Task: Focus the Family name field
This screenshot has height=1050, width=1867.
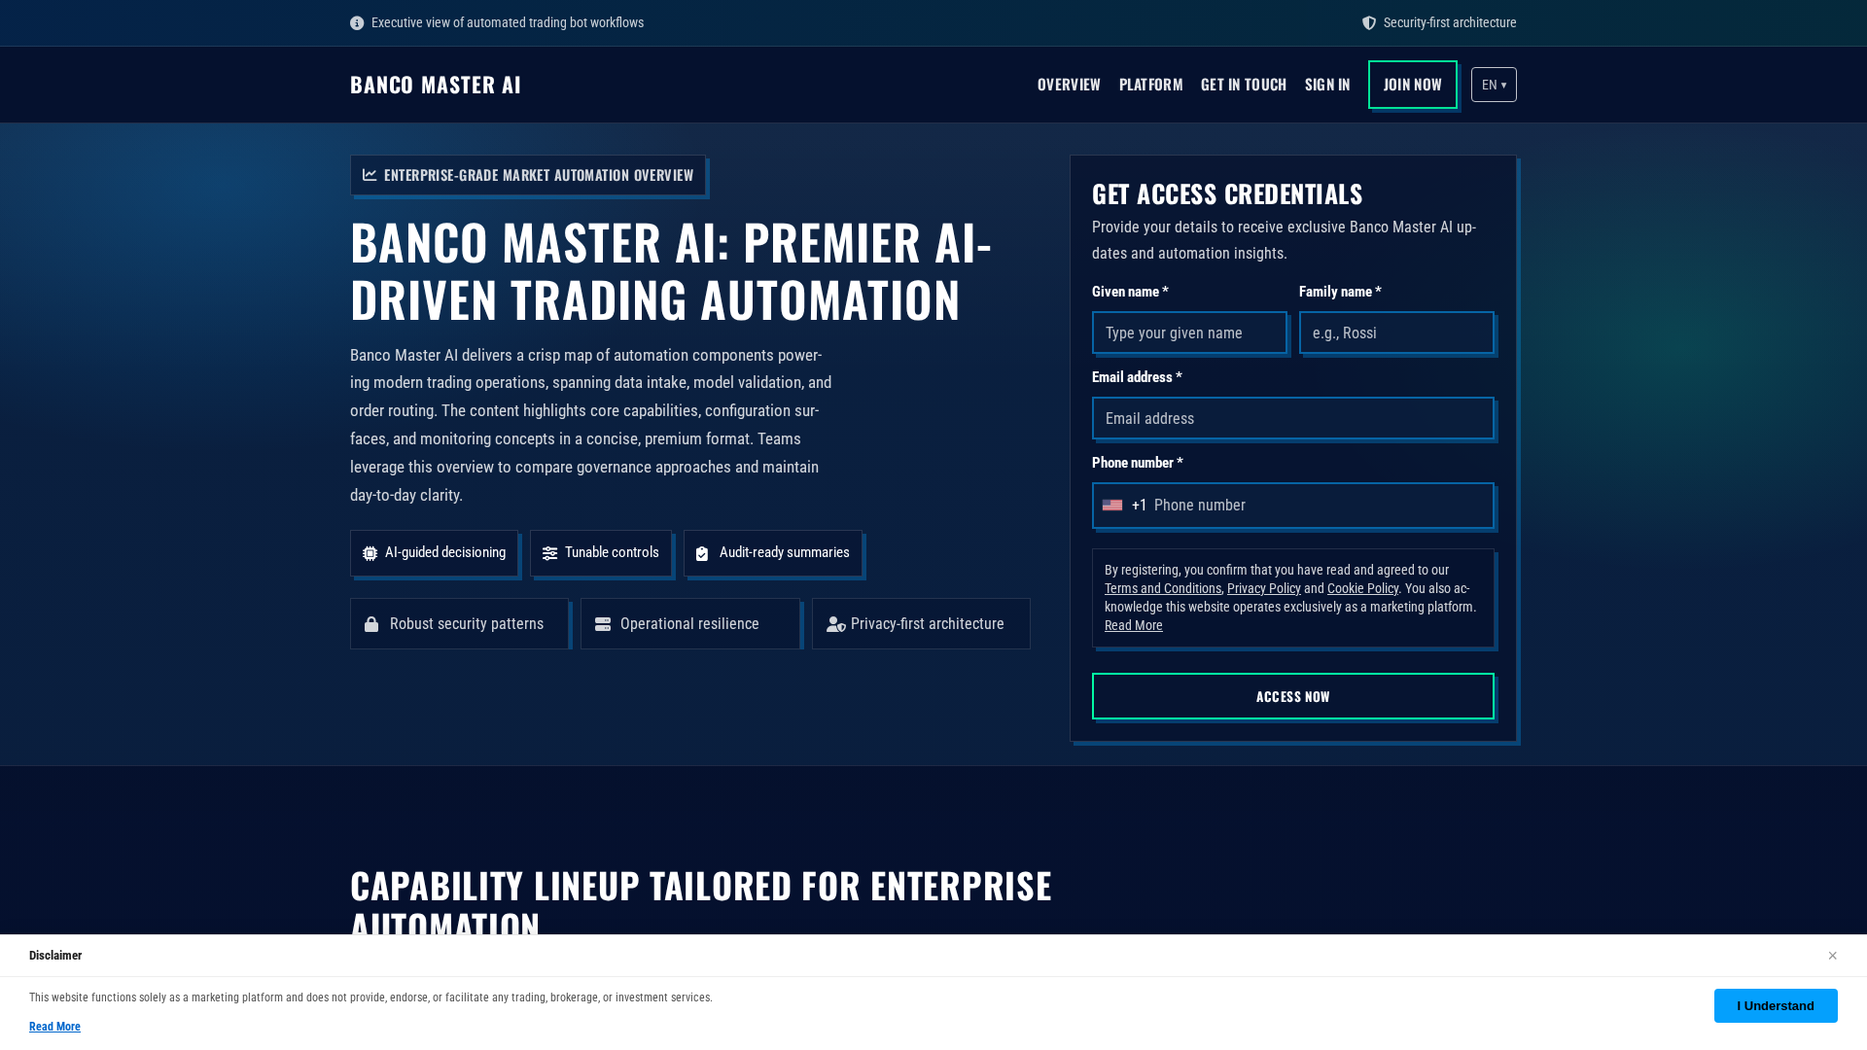Action: point(1396,332)
